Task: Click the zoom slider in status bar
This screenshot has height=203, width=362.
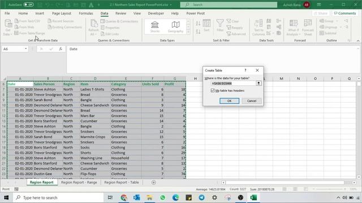Action: click(x=330, y=189)
